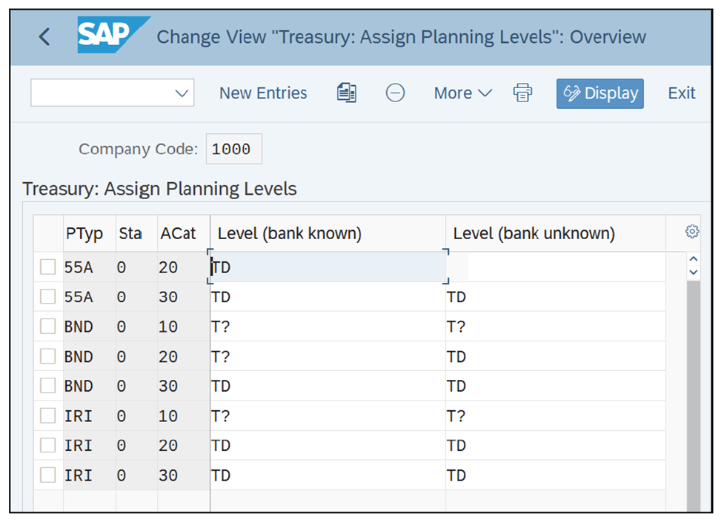Image resolution: width=721 pixels, height=522 pixels.
Task: Click the Delete Line minus icon
Action: [395, 93]
